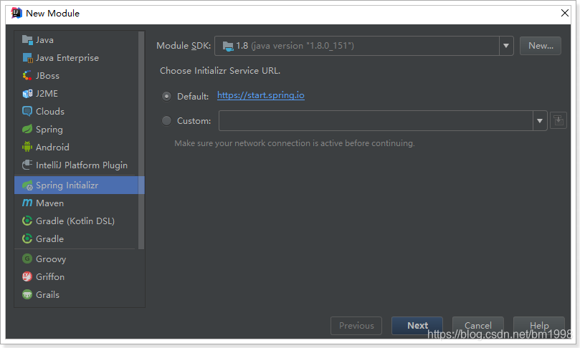Click the Clouds icon
580x348 pixels.
click(x=27, y=111)
